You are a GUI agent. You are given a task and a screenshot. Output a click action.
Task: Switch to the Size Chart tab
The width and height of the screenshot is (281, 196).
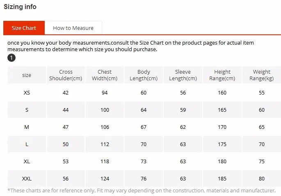[x=24, y=28]
